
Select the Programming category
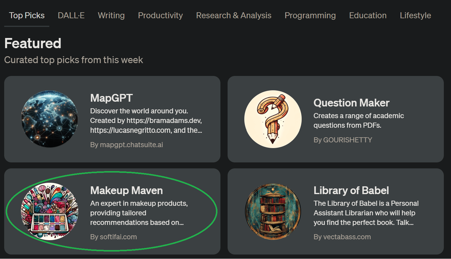310,15
